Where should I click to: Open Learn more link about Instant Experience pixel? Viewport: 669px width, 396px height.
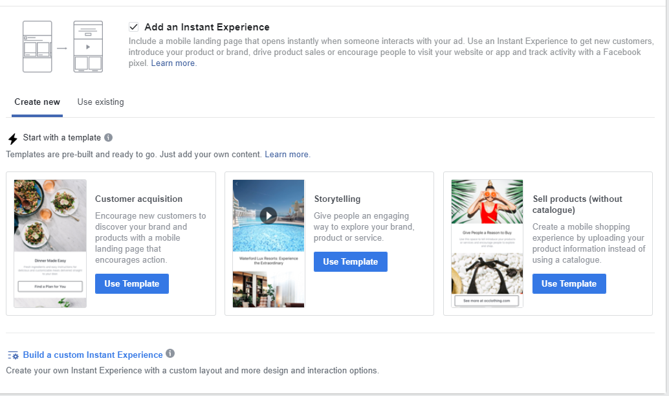point(173,63)
